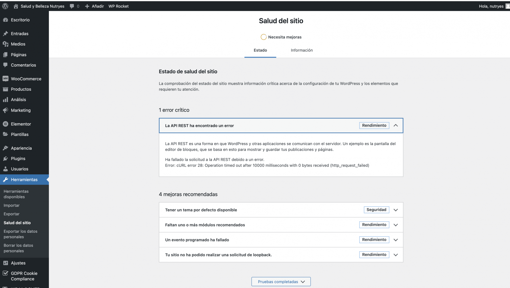
Task: Expand Un evento programado ha fallado
Action: pyautogui.click(x=396, y=240)
